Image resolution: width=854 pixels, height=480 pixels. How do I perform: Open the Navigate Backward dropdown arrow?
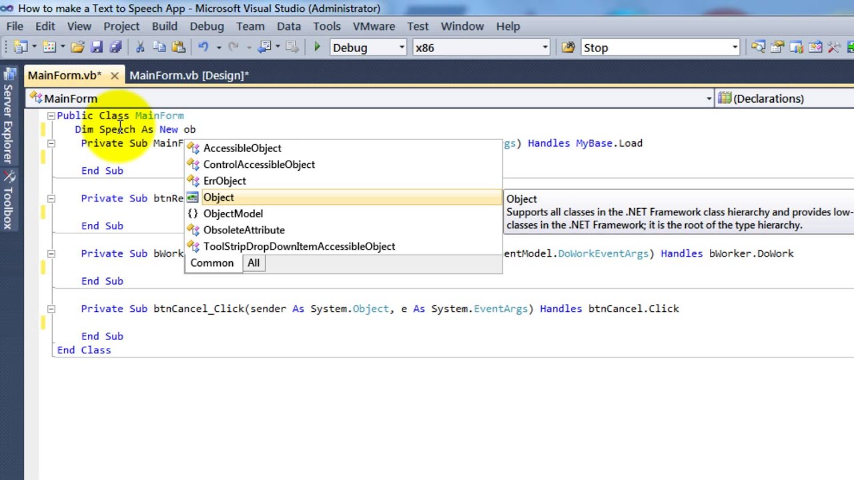click(278, 47)
